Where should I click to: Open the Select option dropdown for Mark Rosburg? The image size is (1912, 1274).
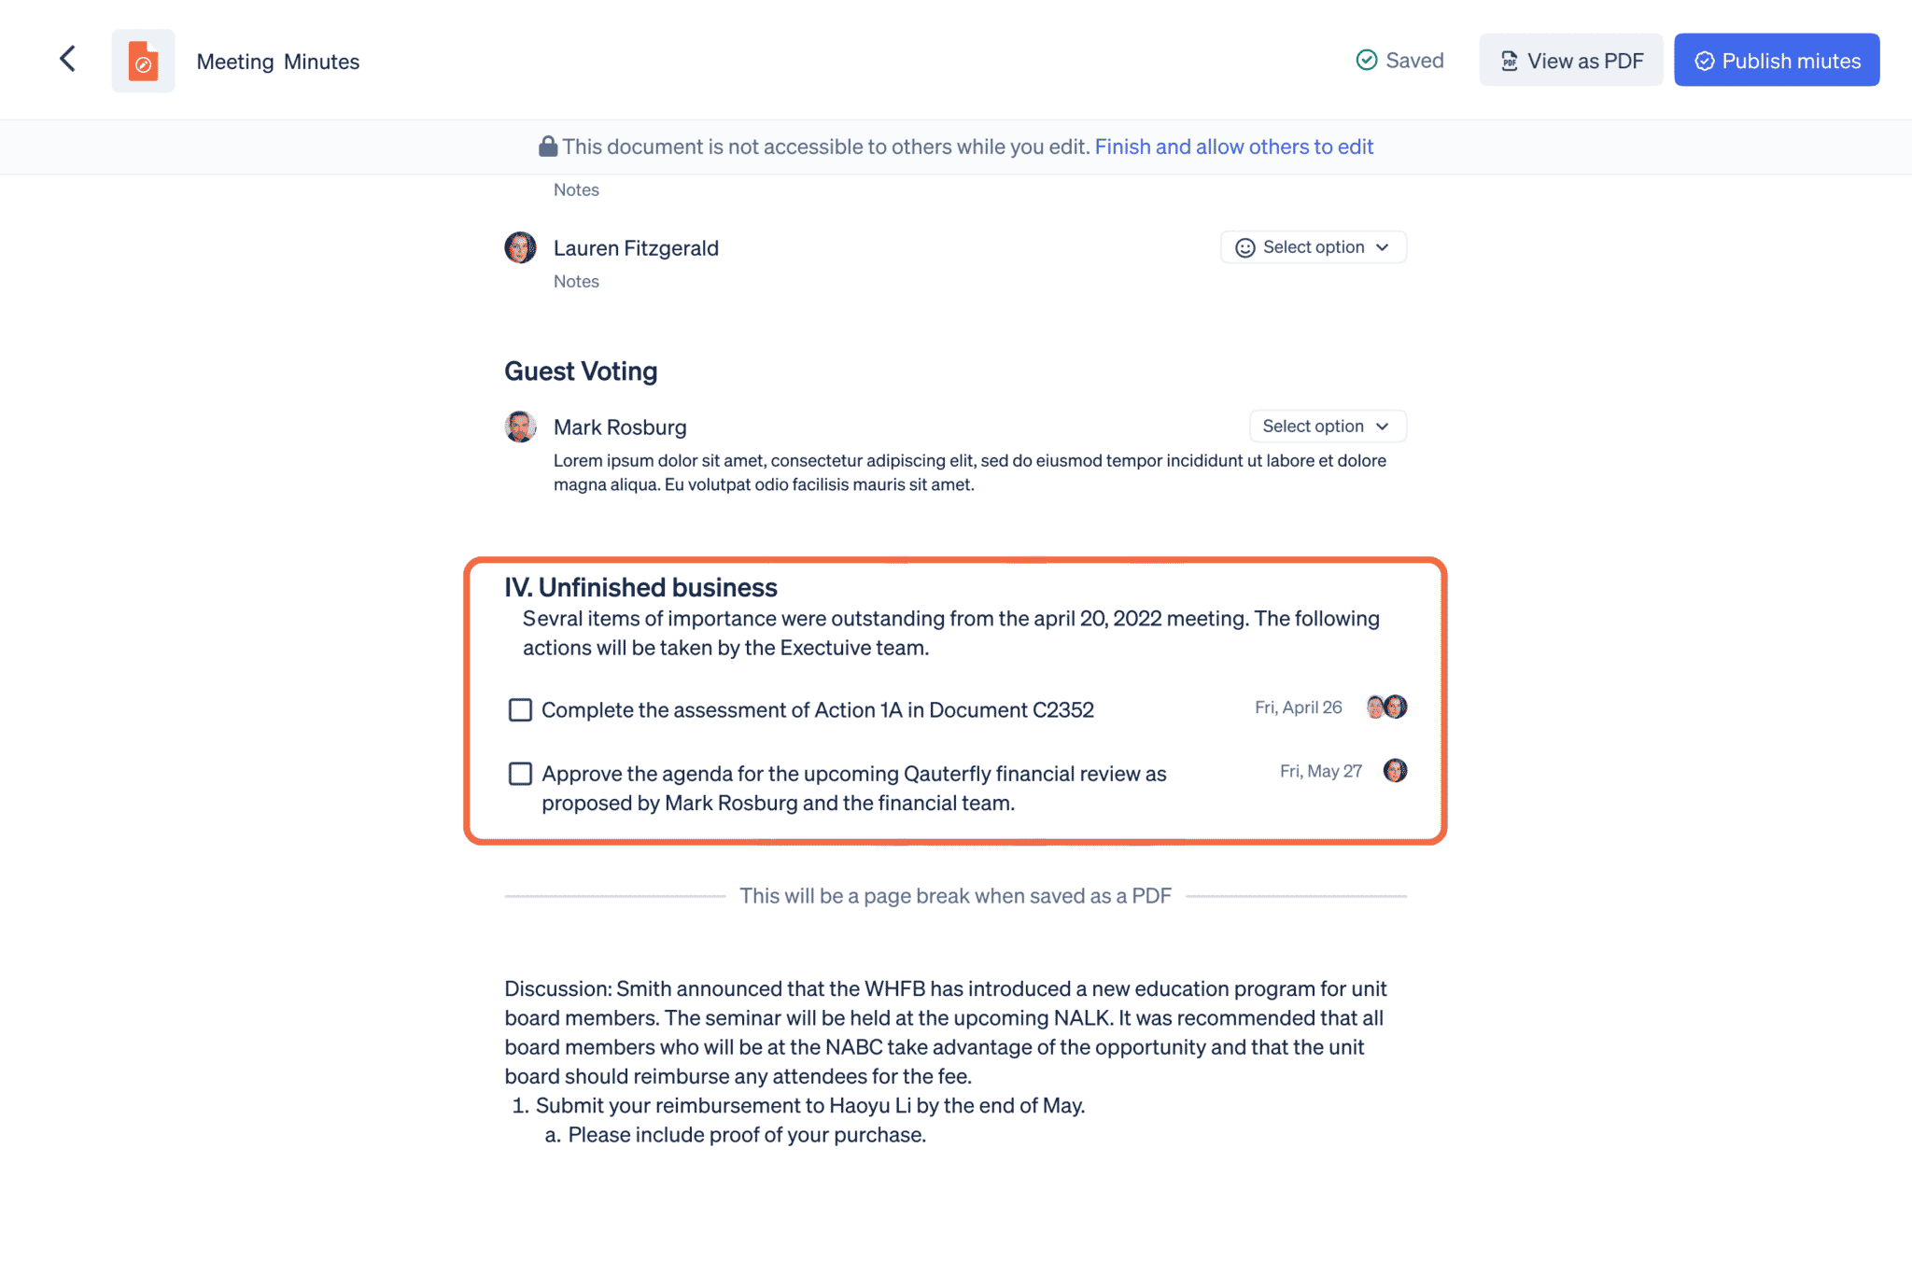pos(1328,426)
